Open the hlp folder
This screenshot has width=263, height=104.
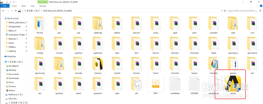(59, 66)
